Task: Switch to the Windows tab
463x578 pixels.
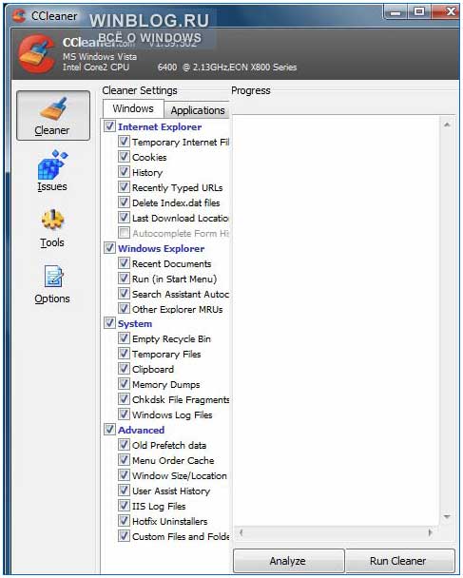Action: [133, 108]
